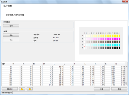Select table row number 96
The image size is (129, 95).
63,67
